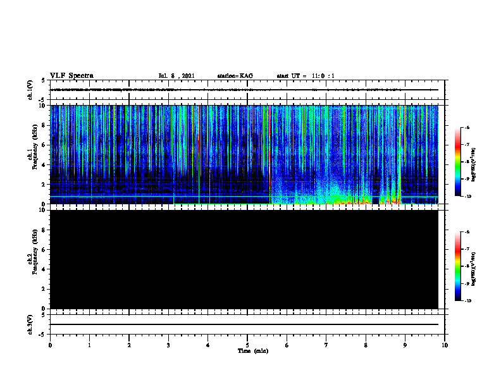Click the time axis tick label 9
This screenshot has height=387, width=501.
(405, 345)
